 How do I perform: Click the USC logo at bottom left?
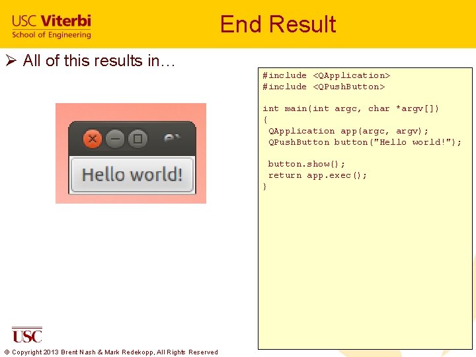click(x=27, y=335)
